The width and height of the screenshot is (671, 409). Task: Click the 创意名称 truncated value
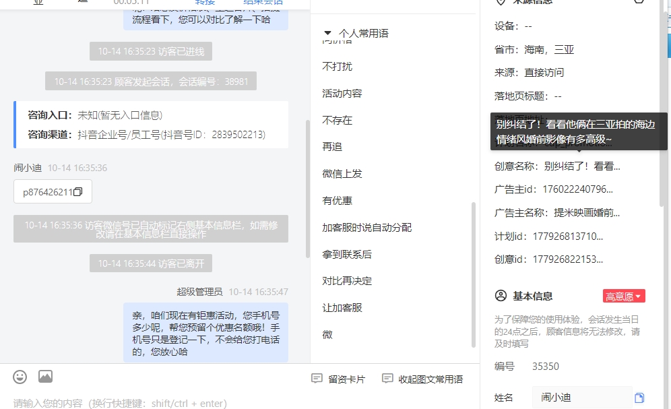pos(582,166)
